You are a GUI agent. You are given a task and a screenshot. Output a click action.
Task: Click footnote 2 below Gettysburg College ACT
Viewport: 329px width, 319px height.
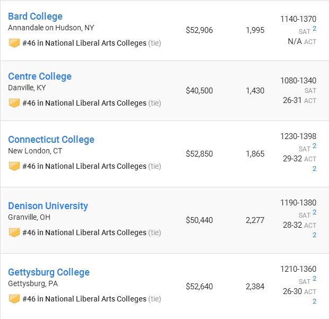point(314,301)
